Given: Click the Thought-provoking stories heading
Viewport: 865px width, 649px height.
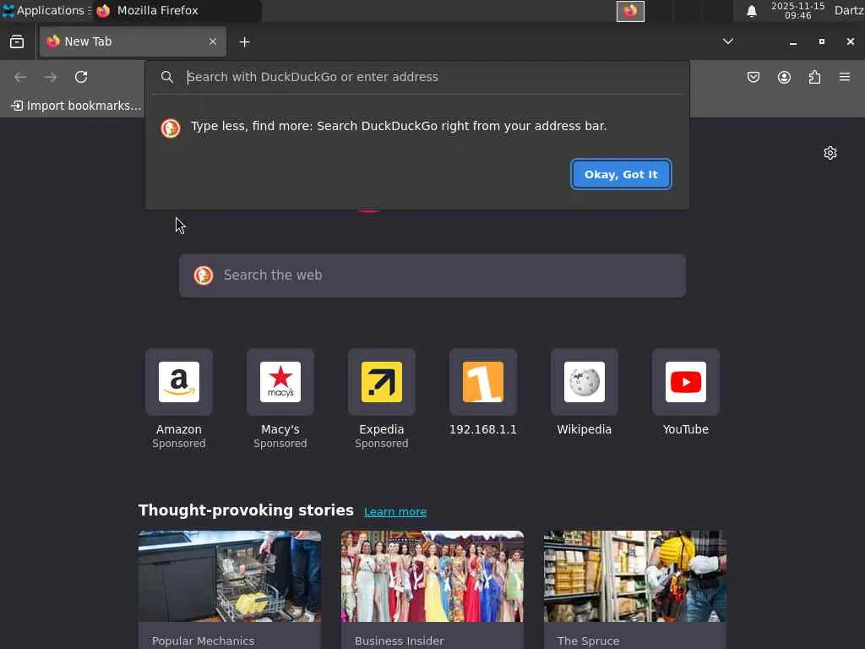Looking at the screenshot, I should tap(246, 510).
